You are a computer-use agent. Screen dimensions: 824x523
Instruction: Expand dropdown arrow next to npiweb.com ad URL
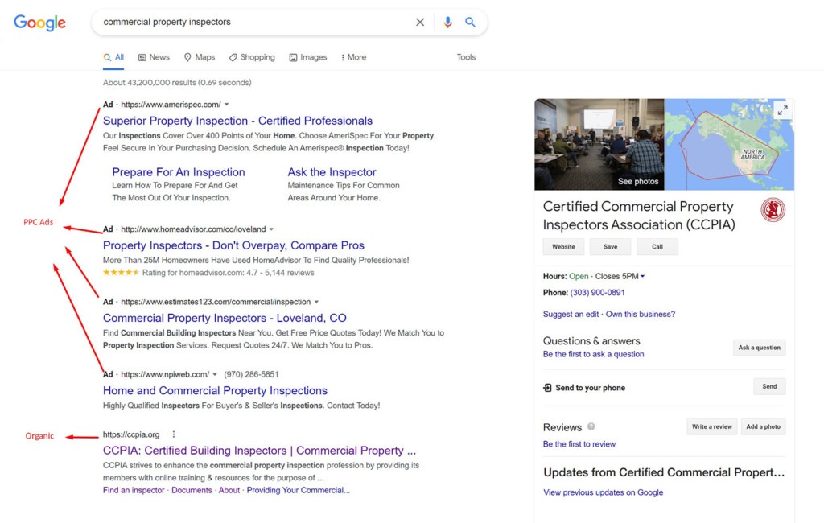click(214, 374)
